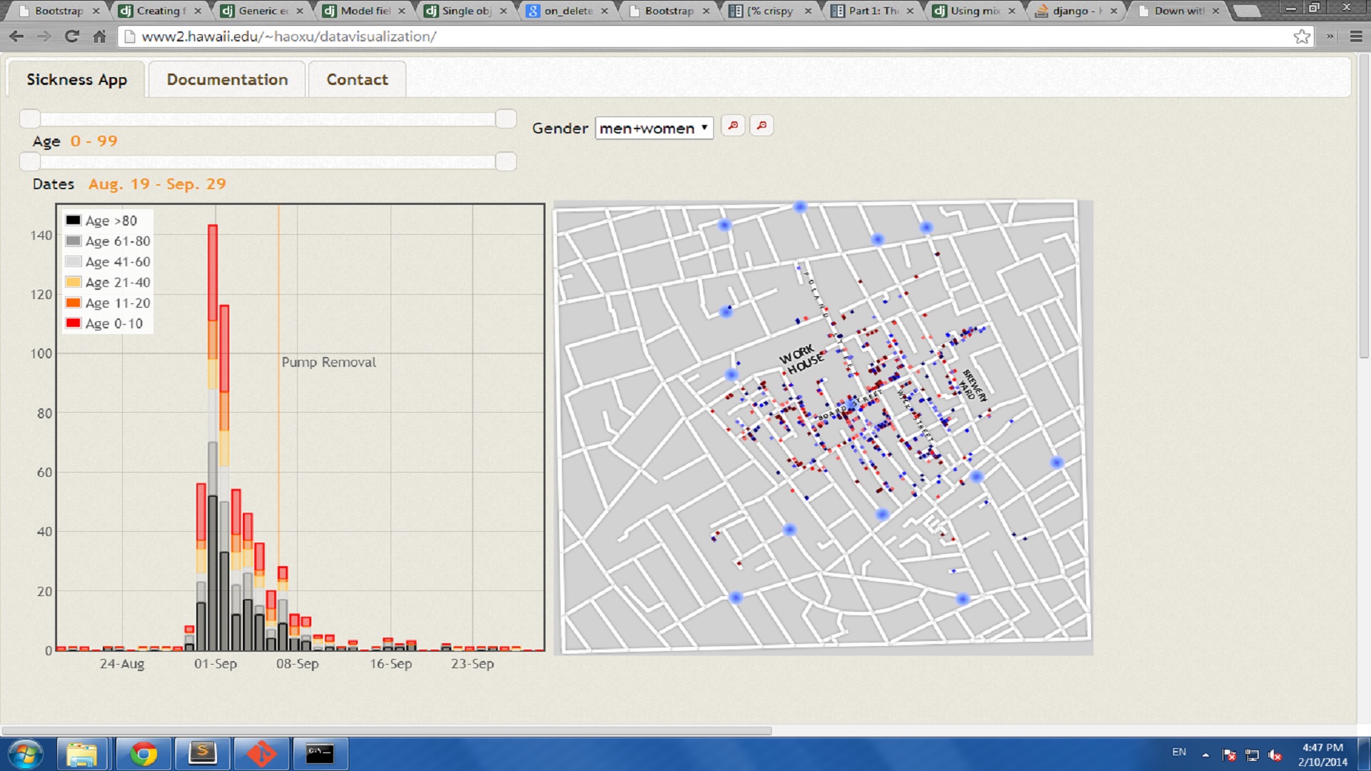
Task: Click the 0 - 99 age range value
Action: pos(94,141)
